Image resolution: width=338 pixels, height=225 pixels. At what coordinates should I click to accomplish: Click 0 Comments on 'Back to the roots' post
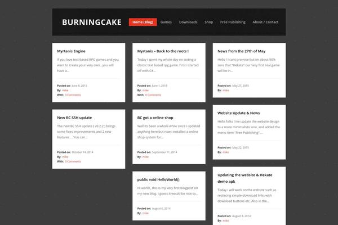153,94
